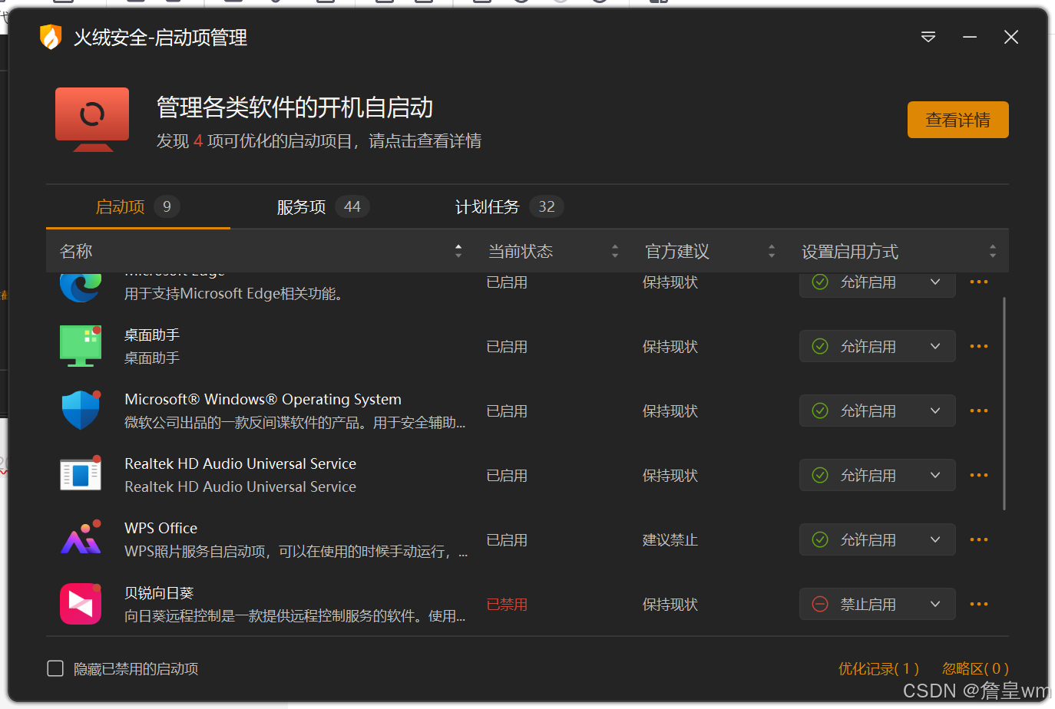
Task: Switch to 计划任务 tab
Action: click(508, 206)
